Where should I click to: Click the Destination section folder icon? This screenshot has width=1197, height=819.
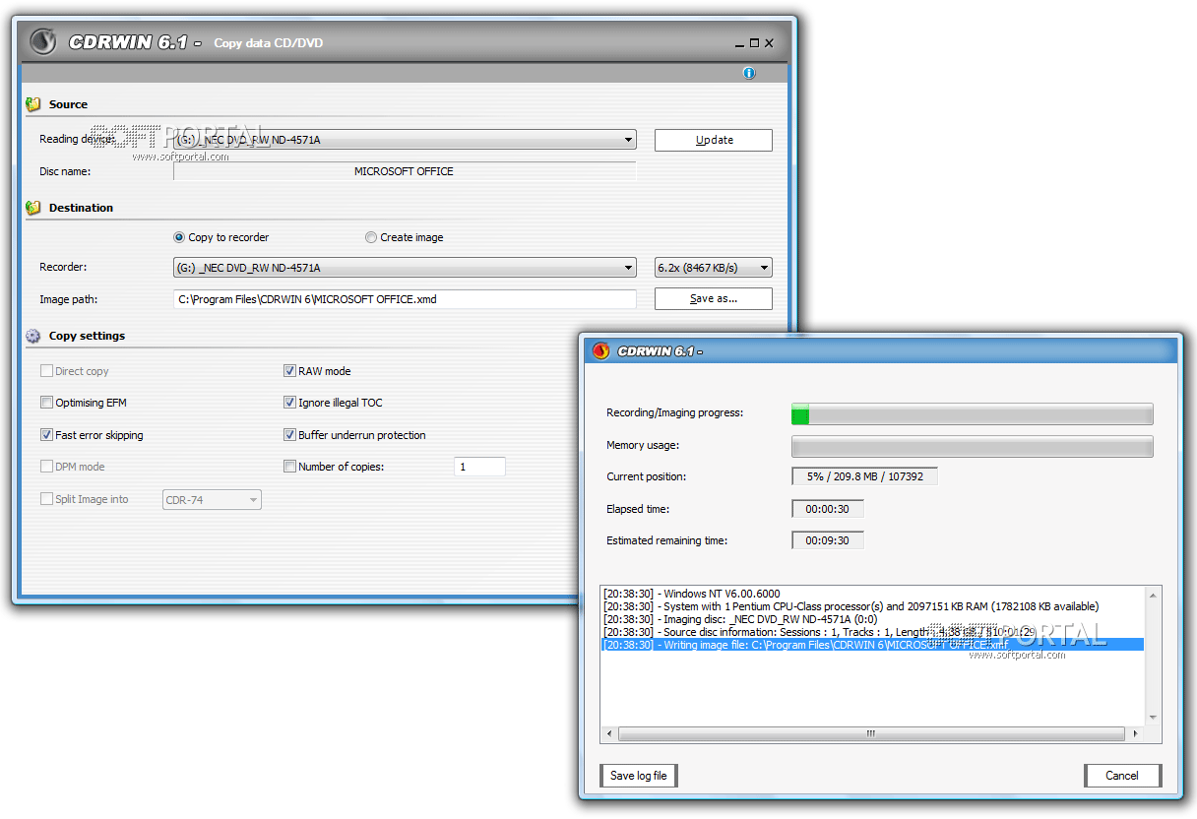[33, 208]
